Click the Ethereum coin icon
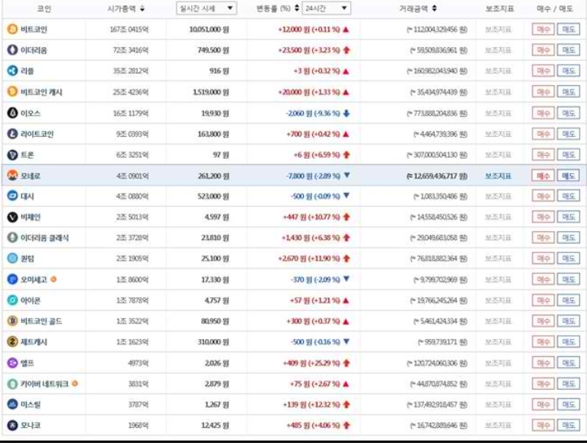The image size is (587, 443). click(x=12, y=50)
